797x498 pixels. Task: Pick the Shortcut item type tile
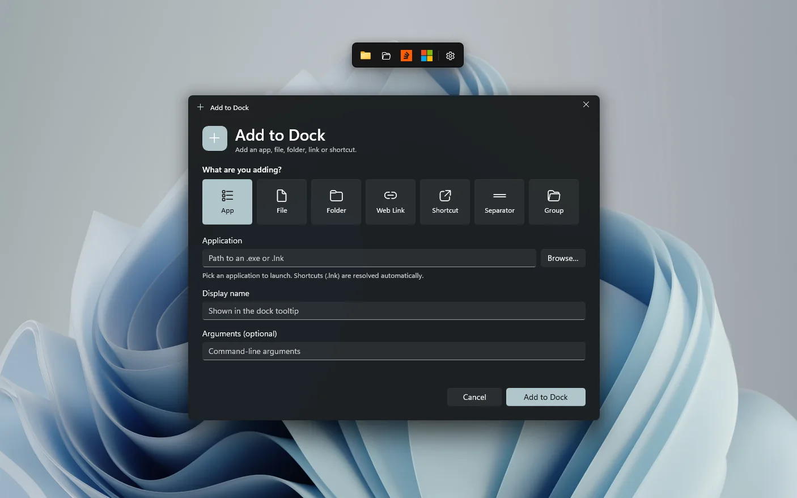tap(445, 202)
